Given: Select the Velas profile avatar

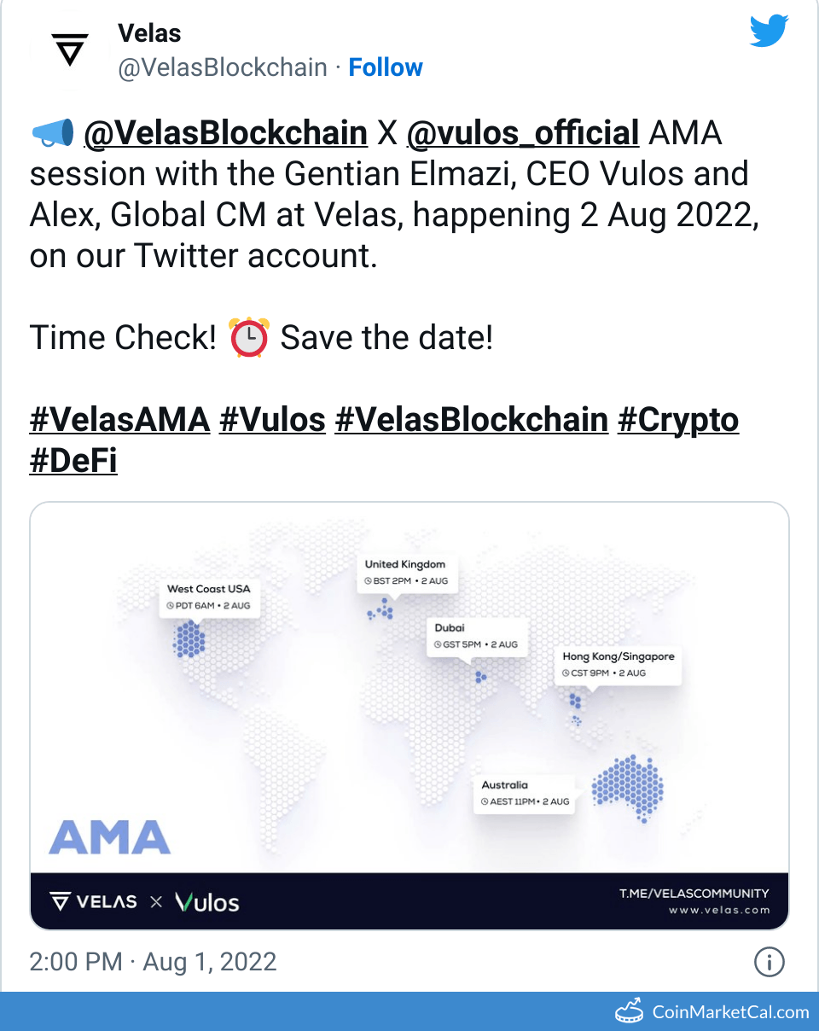Looking at the screenshot, I should (69, 50).
